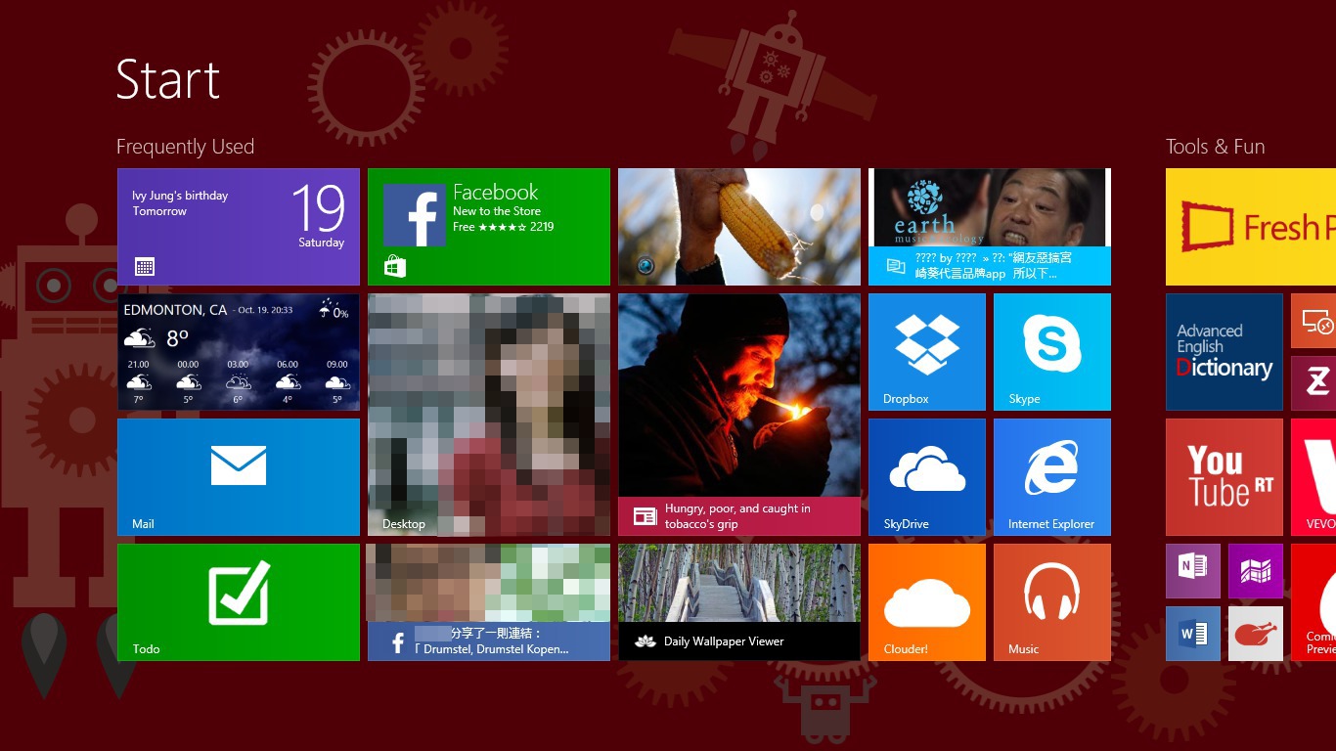Launch the Music headphones tile

click(1052, 602)
